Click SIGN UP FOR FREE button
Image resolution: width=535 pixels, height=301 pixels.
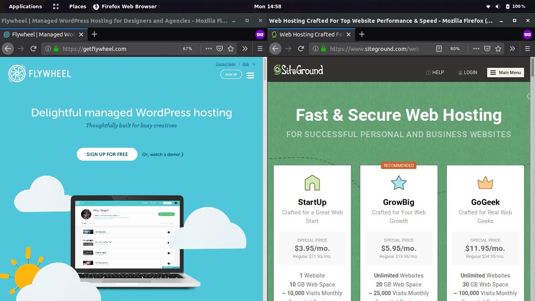[107, 154]
